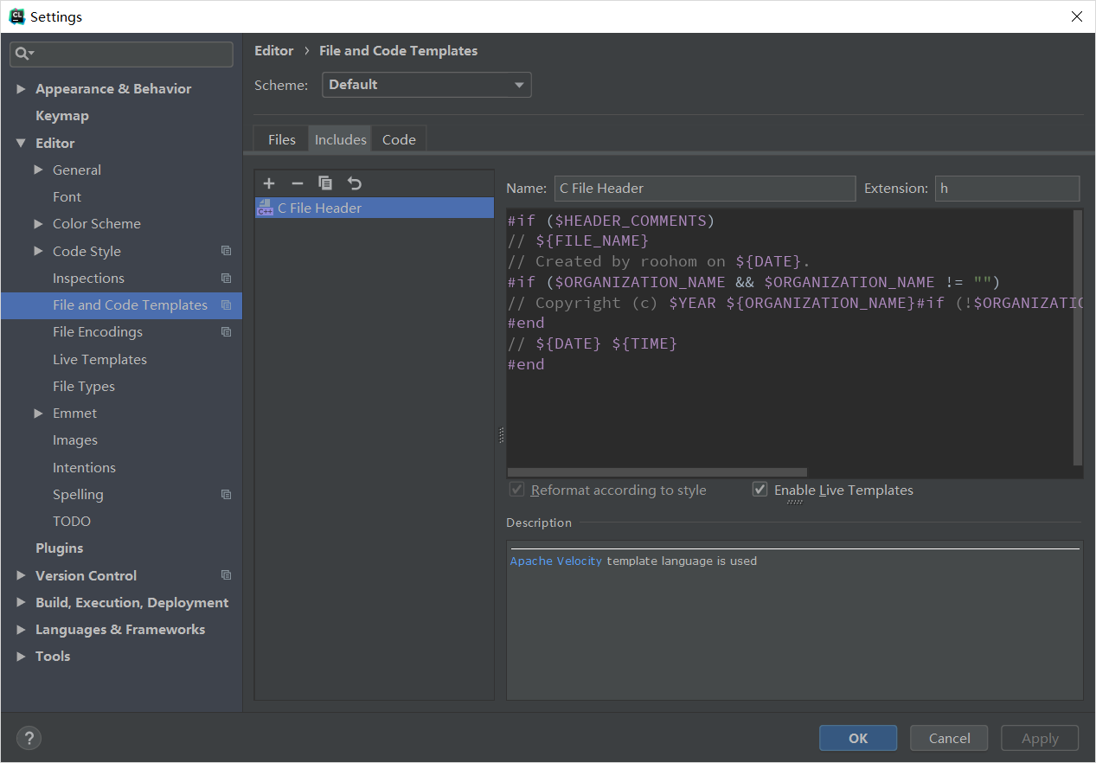The image size is (1096, 763).
Task: Click the CLion logo in the title bar
Action: tap(16, 16)
